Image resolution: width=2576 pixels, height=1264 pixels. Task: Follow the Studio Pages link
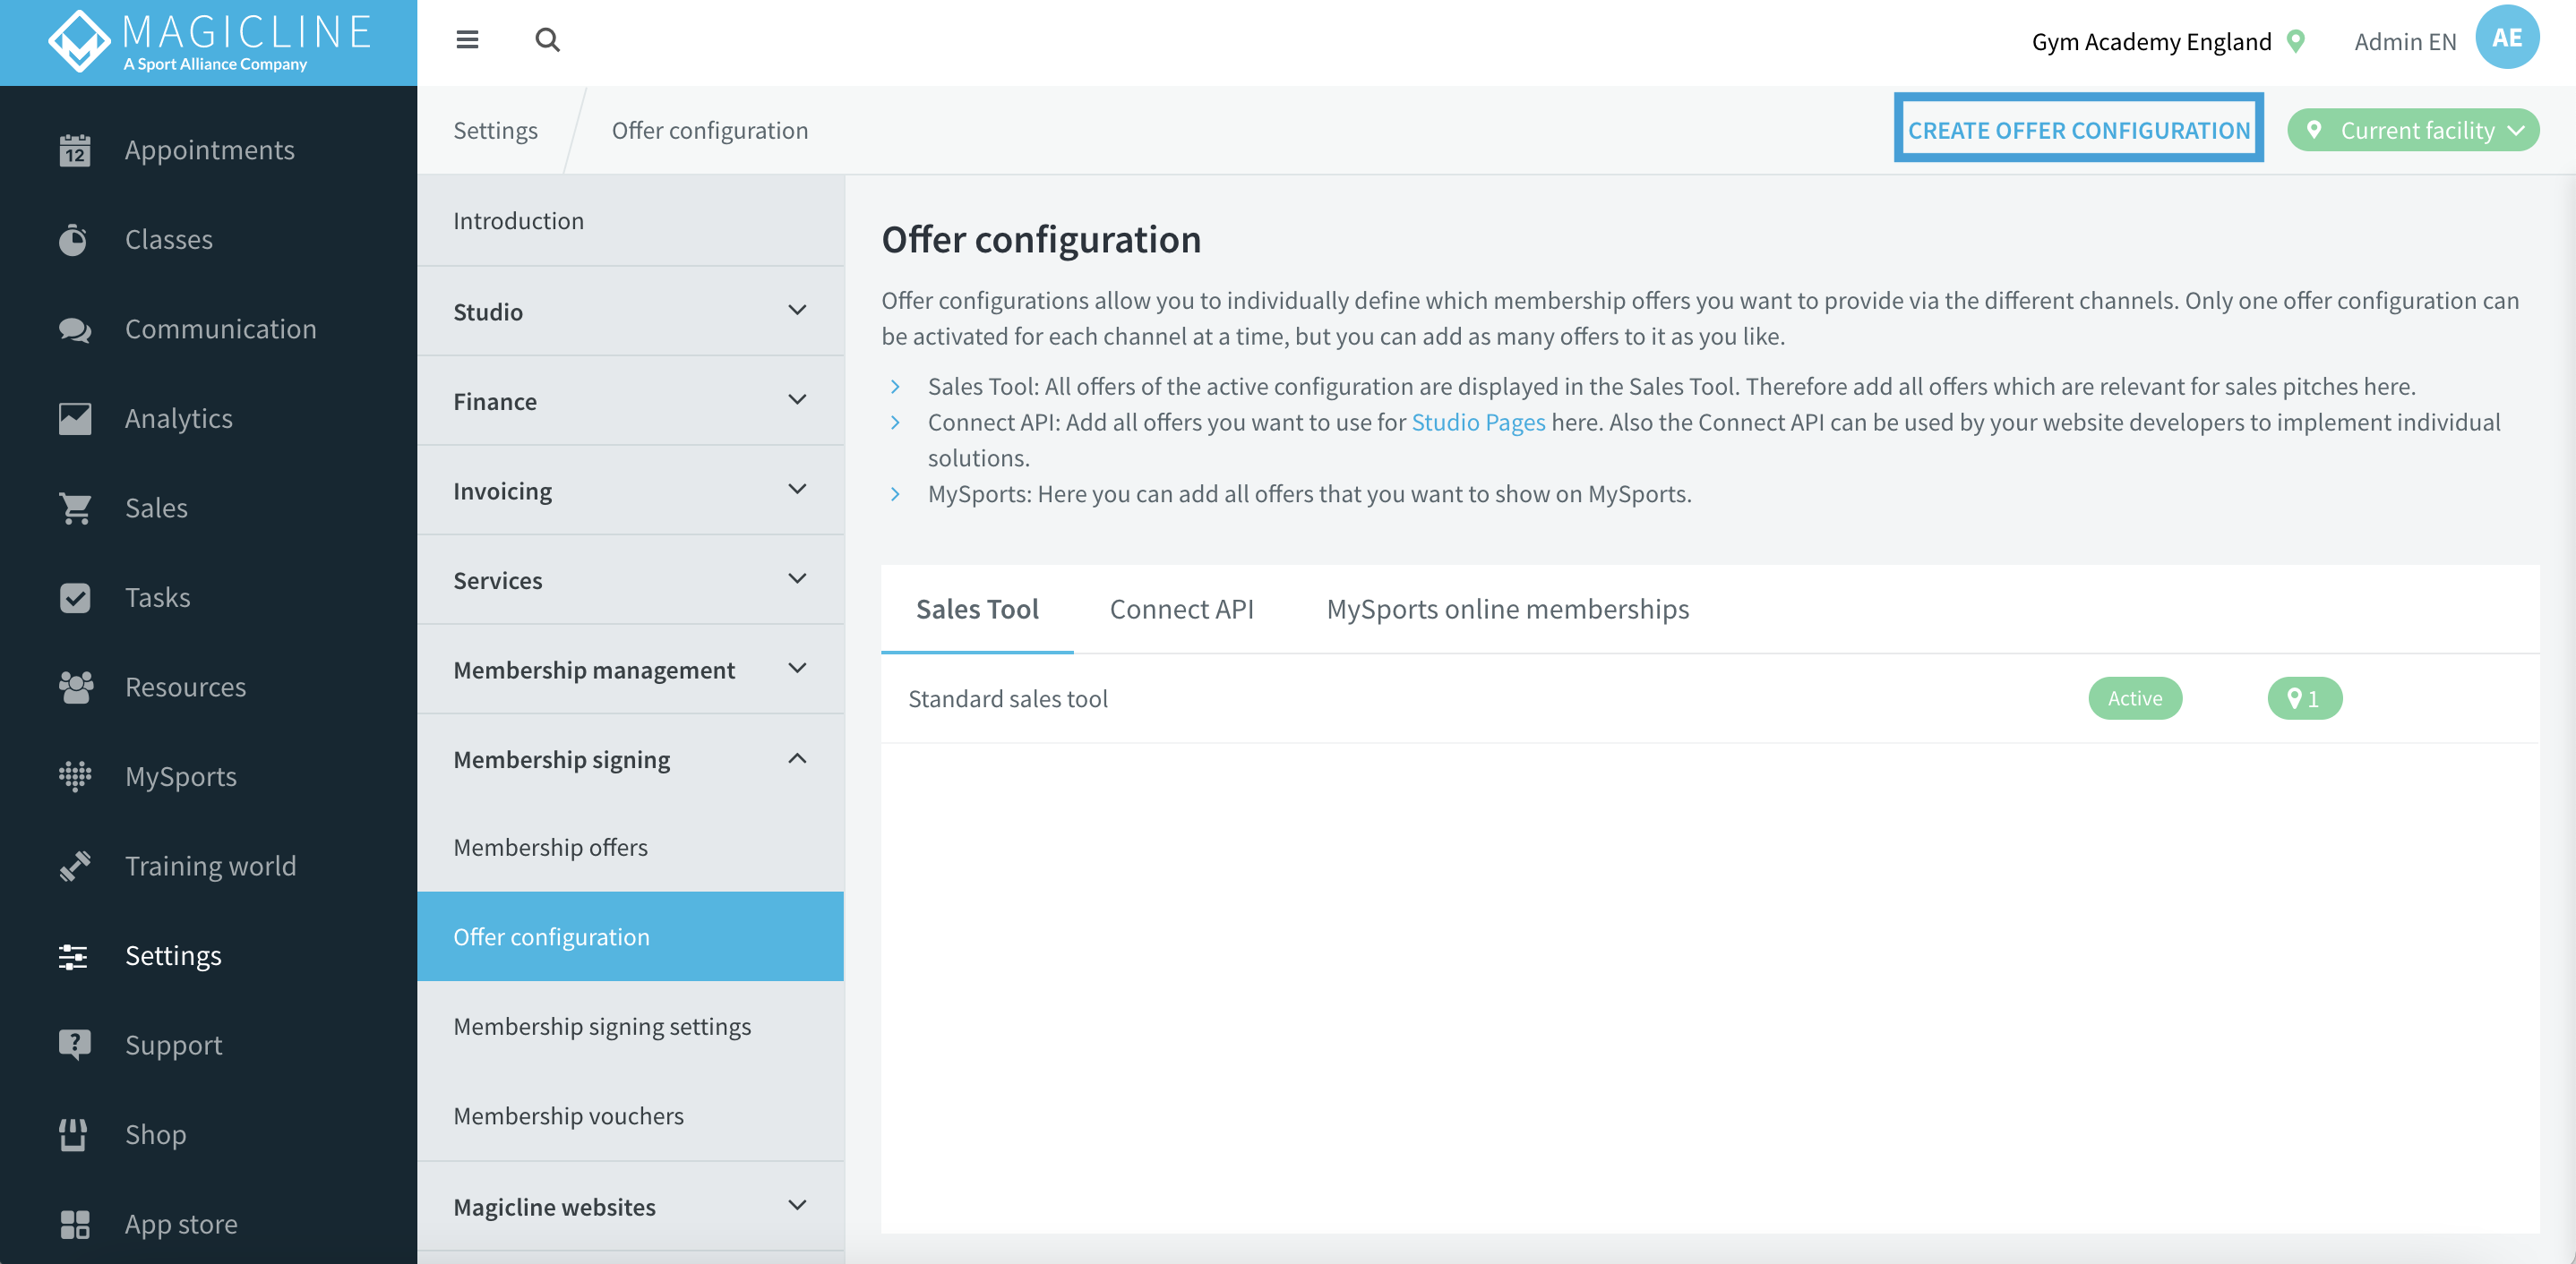(1478, 422)
